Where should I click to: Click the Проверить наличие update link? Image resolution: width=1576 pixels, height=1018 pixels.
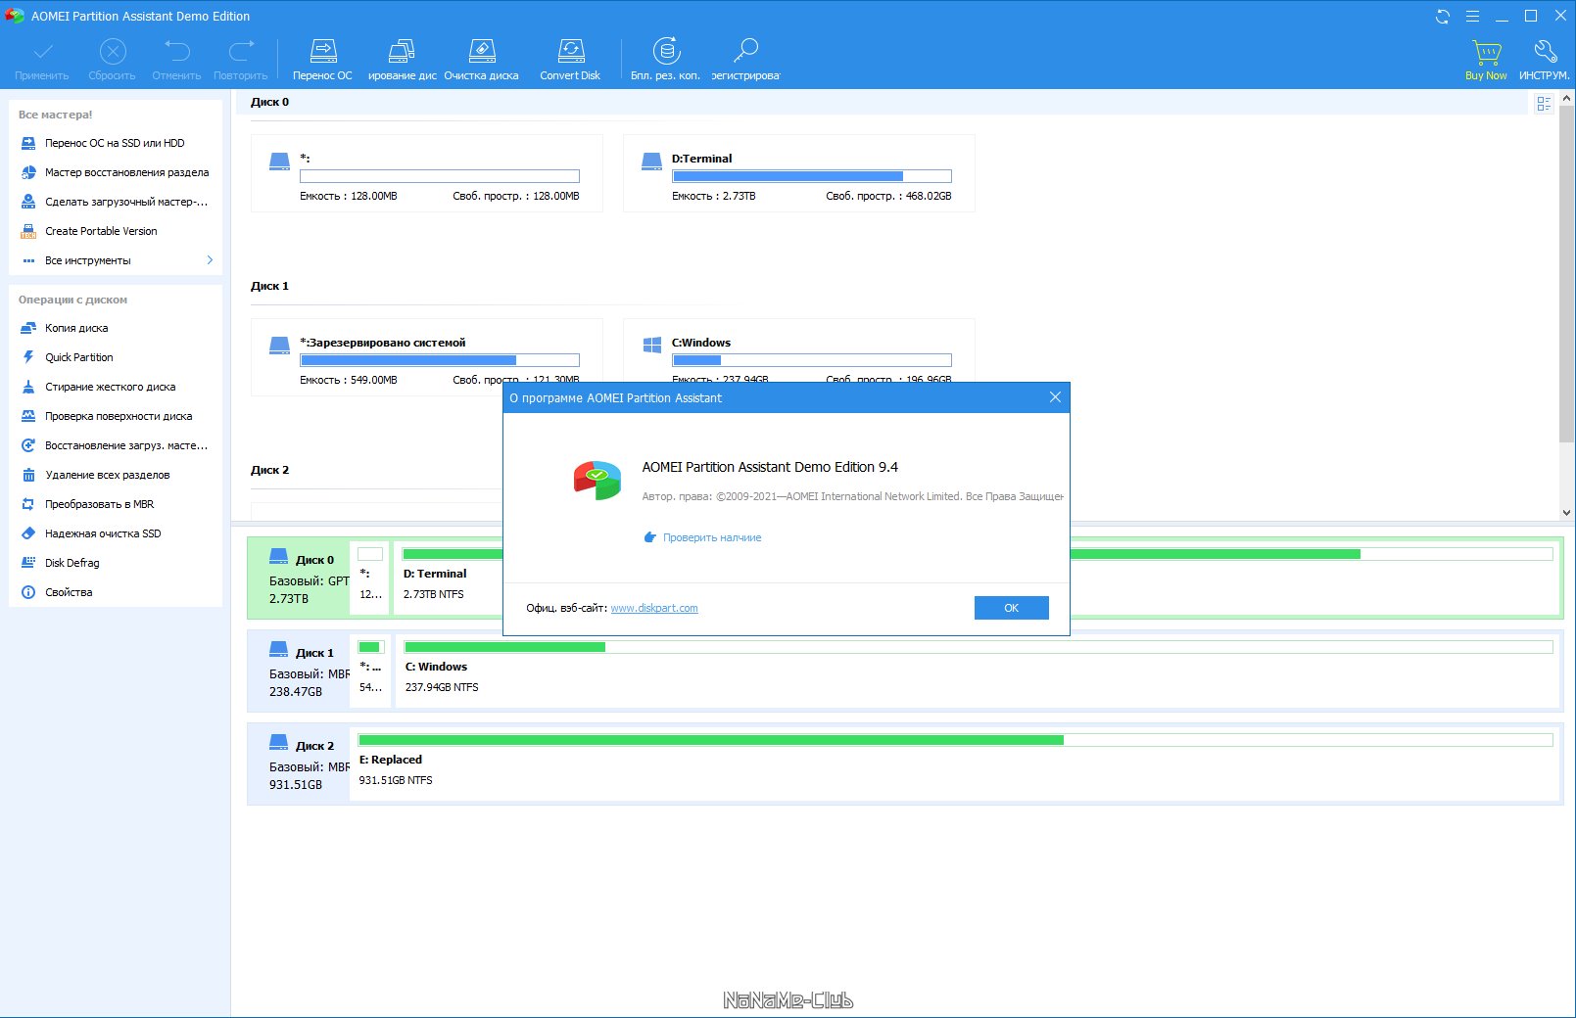click(x=711, y=537)
